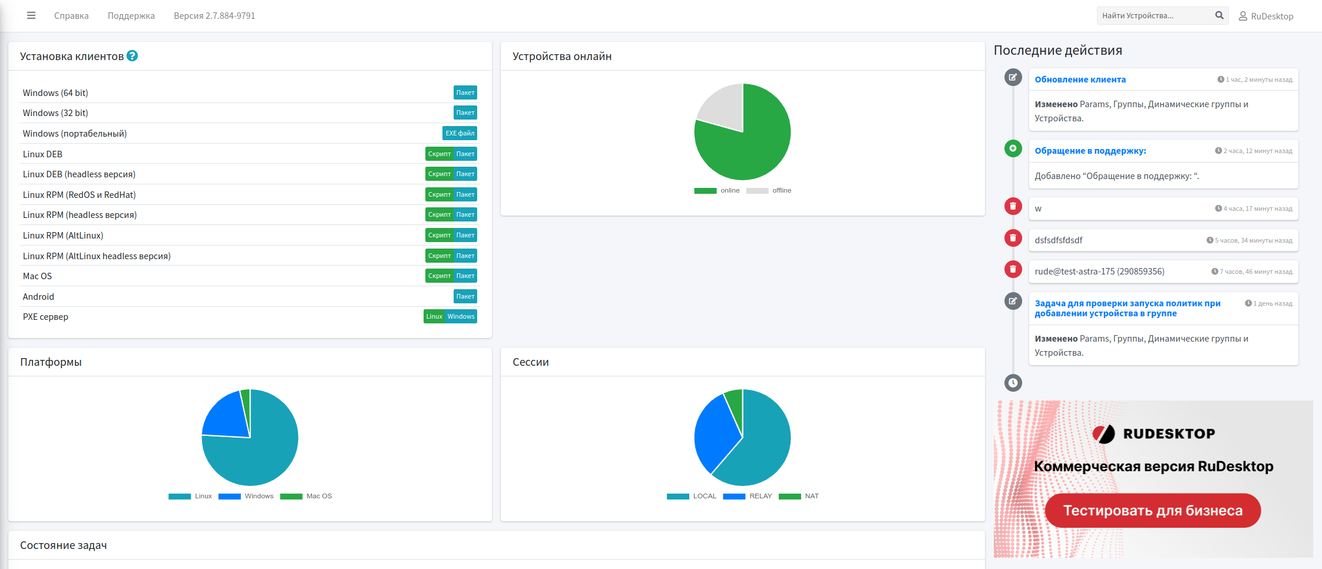The image size is (1322, 569).
Task: Toggle the Windows legend in platforms chart
Action: coord(246,496)
